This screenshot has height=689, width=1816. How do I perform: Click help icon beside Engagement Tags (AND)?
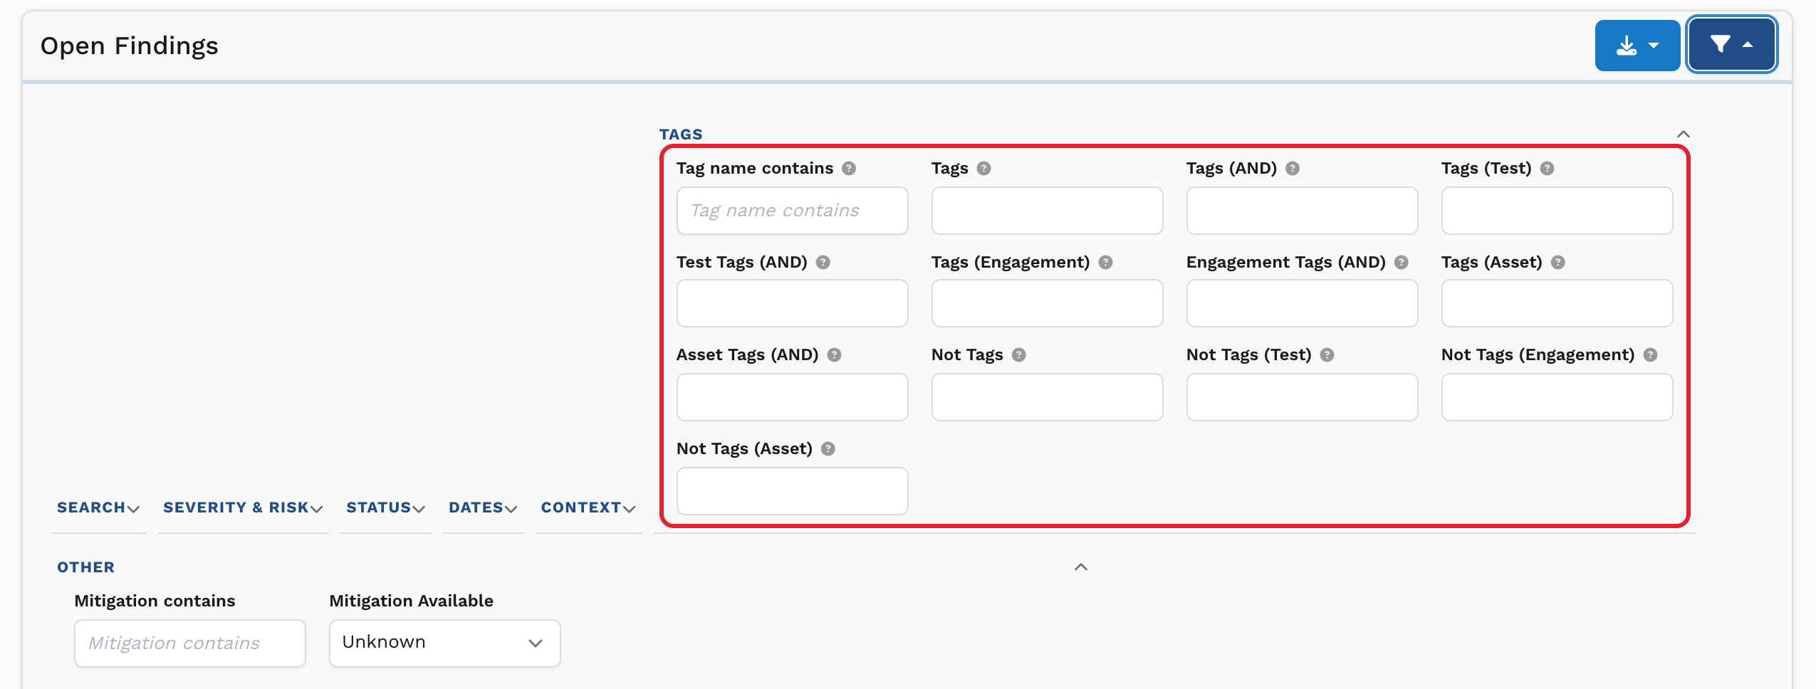(x=1402, y=263)
